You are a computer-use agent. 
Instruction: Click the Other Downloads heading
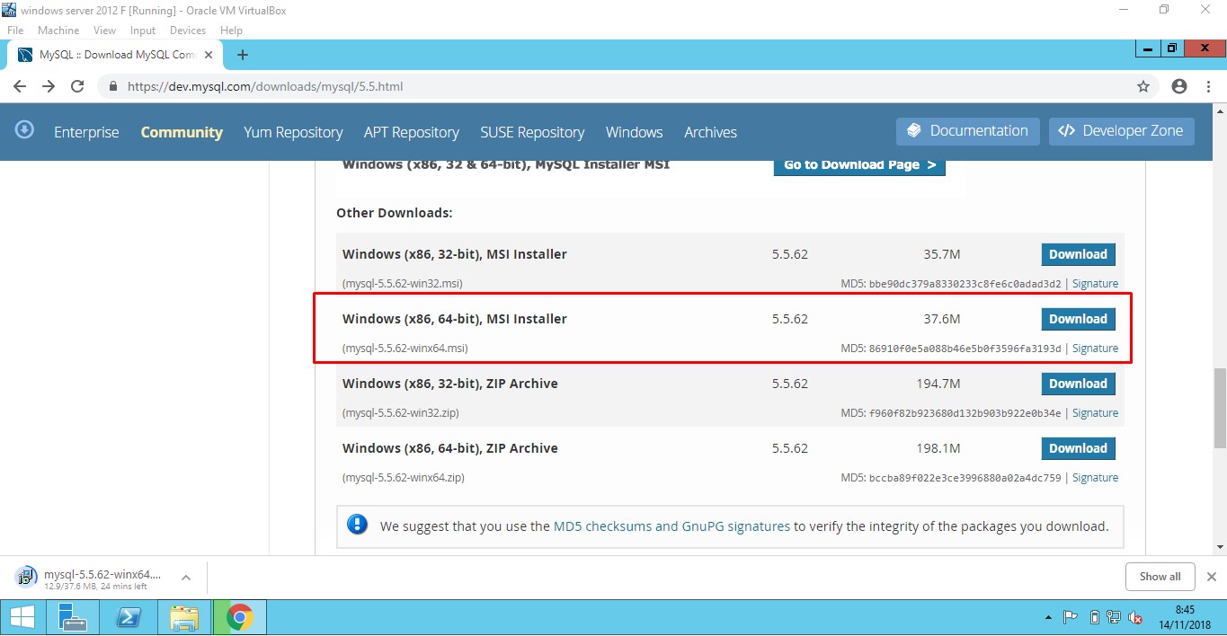tap(395, 213)
